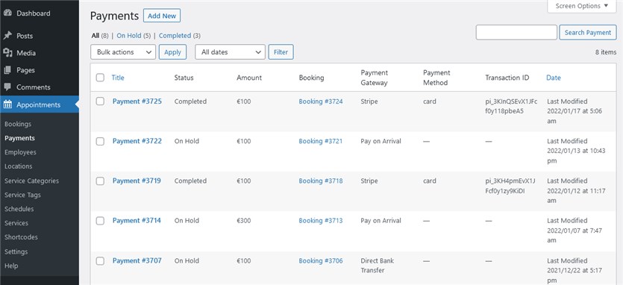The image size is (623, 285).
Task: Open Services submenu
Action: (16, 223)
